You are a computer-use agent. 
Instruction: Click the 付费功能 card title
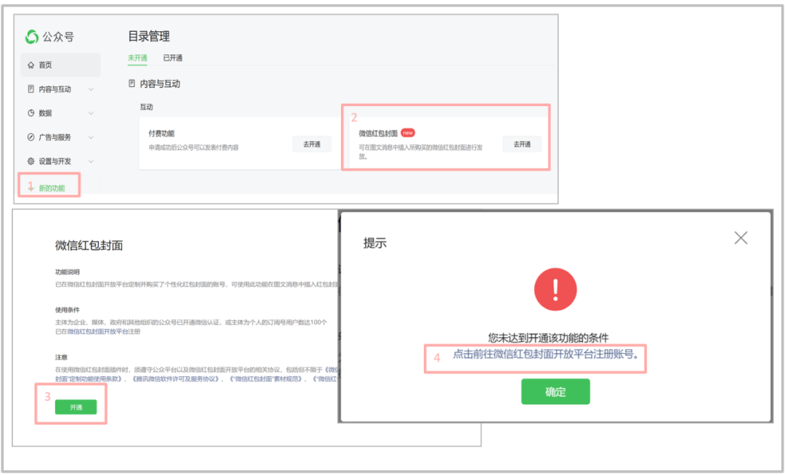click(161, 134)
